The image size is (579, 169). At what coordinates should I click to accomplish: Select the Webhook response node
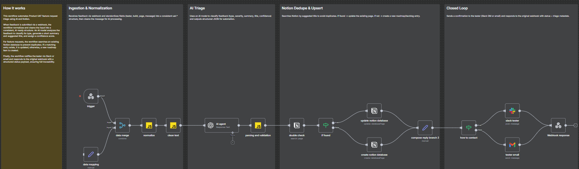(558, 125)
